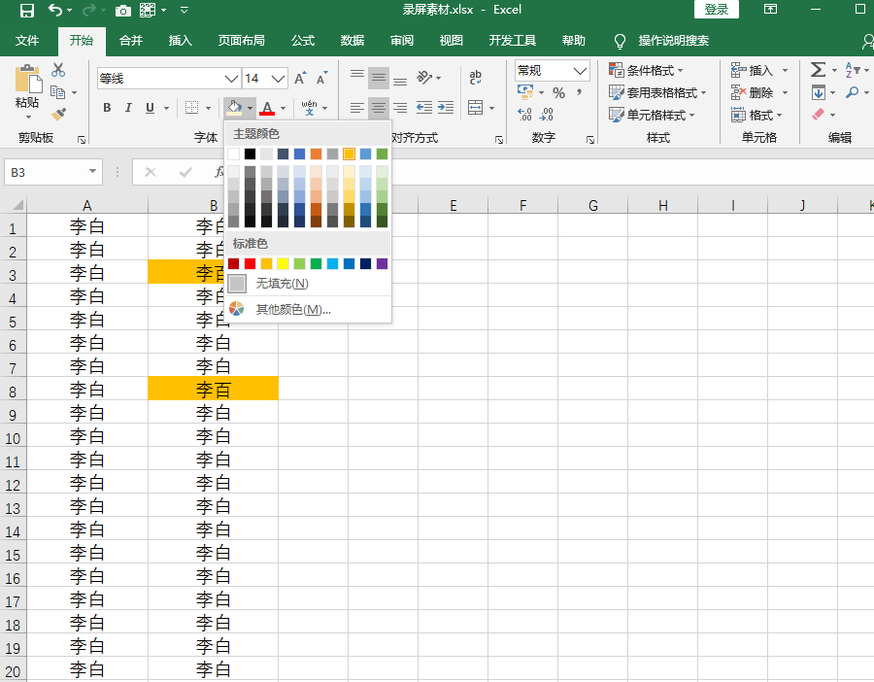Screen dimensions: 874x682
Task: Click the AutoSum sigma icon
Action: (818, 70)
